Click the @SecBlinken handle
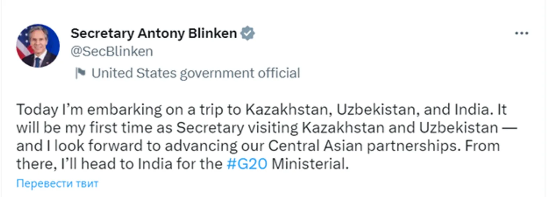This screenshot has width=547, height=197. tap(112, 52)
